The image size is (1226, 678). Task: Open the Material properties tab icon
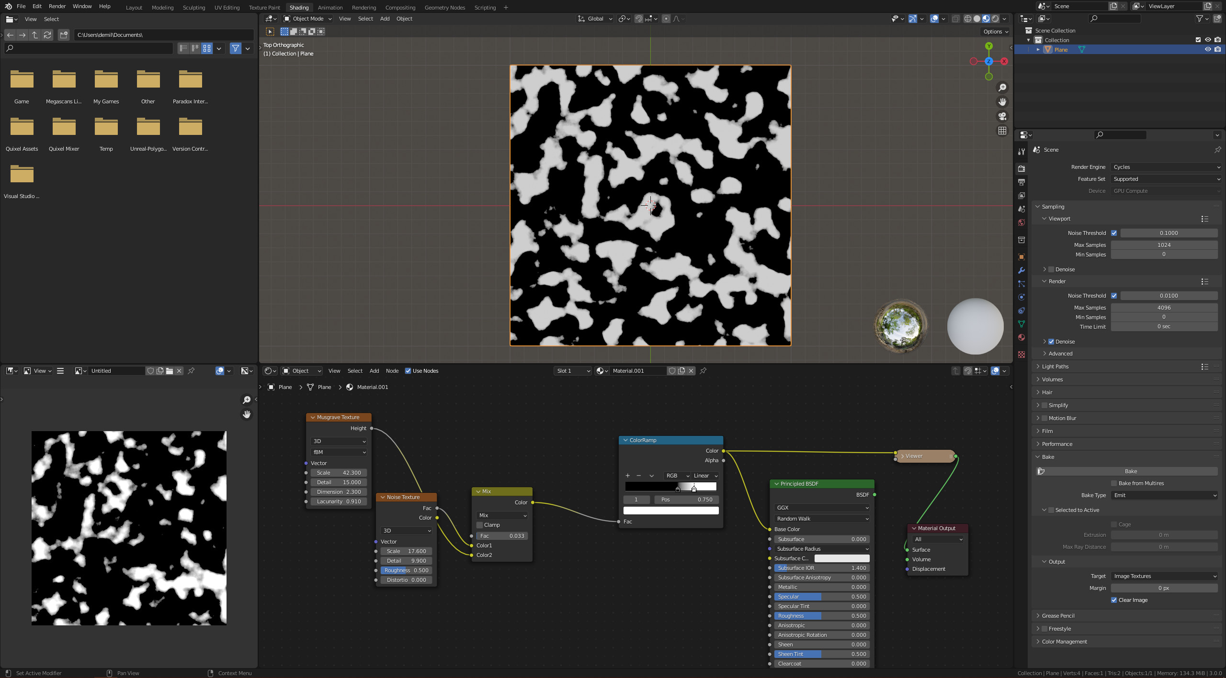[1022, 337]
